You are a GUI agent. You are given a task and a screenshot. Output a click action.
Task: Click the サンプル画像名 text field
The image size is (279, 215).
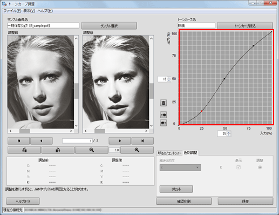[x=43, y=25]
